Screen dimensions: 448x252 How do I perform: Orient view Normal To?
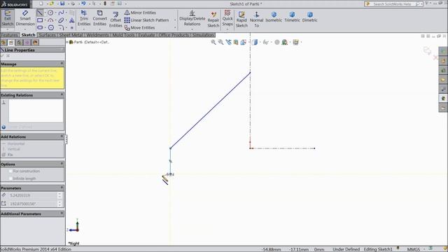pos(256,20)
